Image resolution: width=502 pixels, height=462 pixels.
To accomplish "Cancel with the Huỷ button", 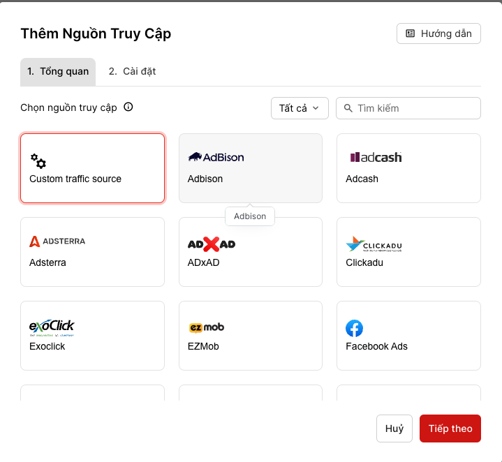I will click(394, 429).
